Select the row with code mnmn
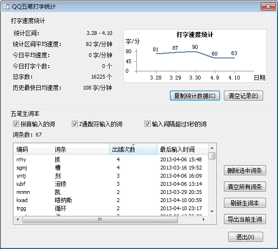Screen dimensions: 278x249 tap(111, 192)
